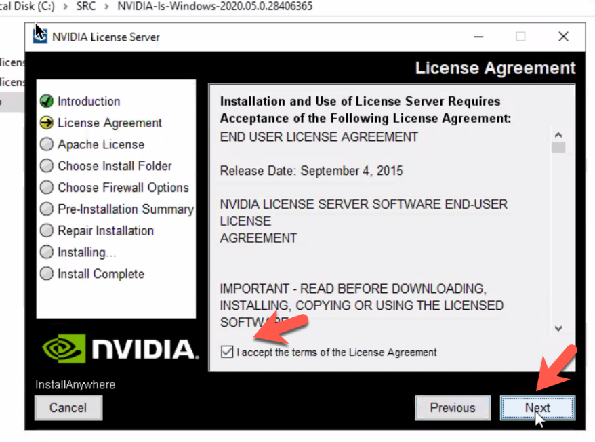Click the grey circle beside Pre-Installation Summary

click(47, 209)
